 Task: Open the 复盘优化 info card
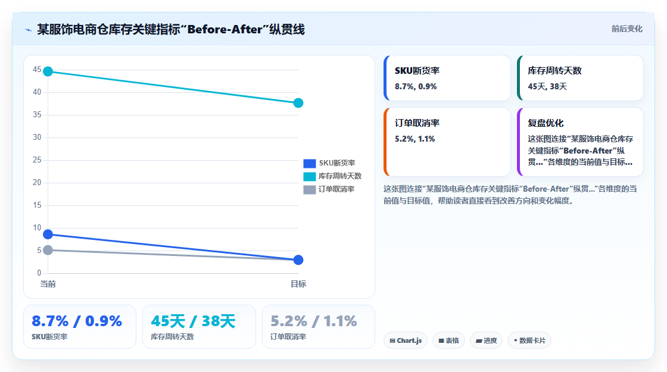580,142
